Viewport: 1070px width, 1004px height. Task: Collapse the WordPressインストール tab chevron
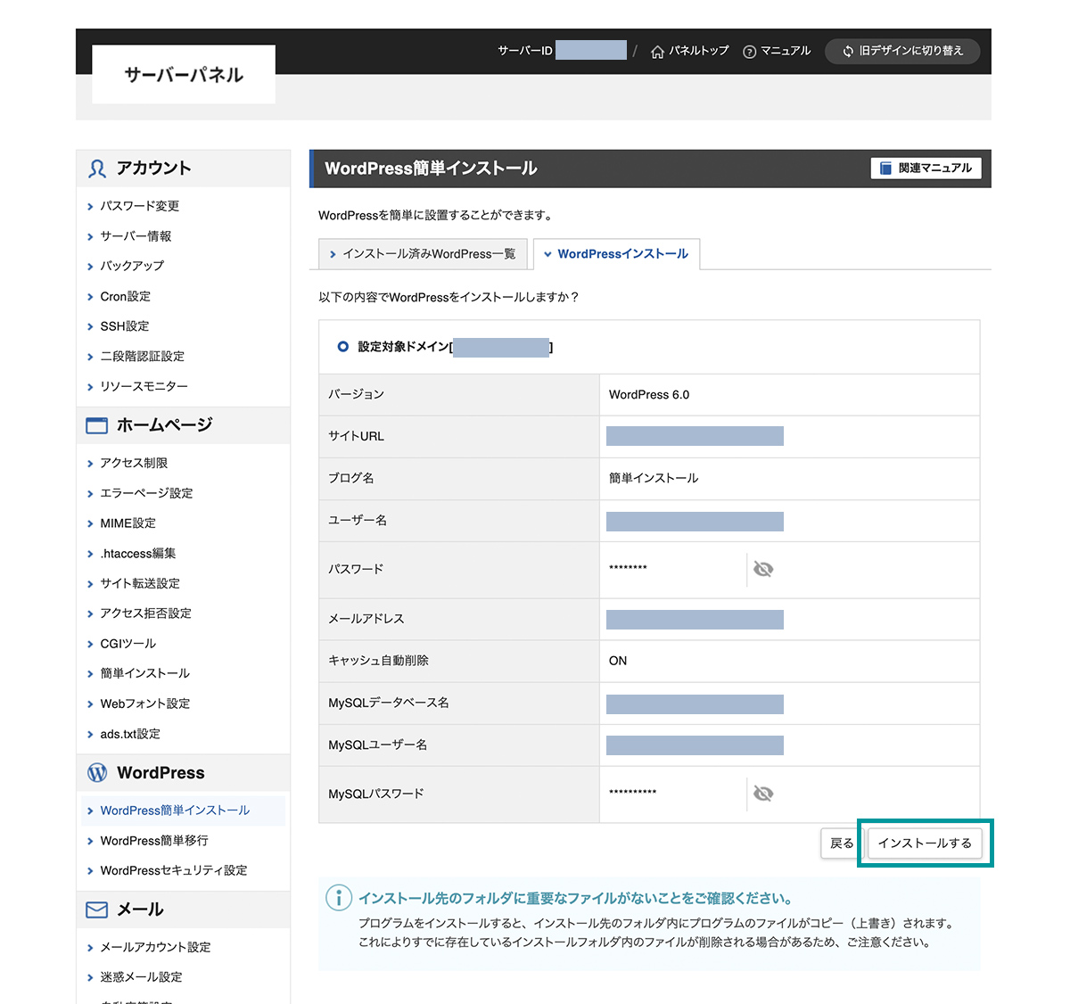(x=547, y=254)
